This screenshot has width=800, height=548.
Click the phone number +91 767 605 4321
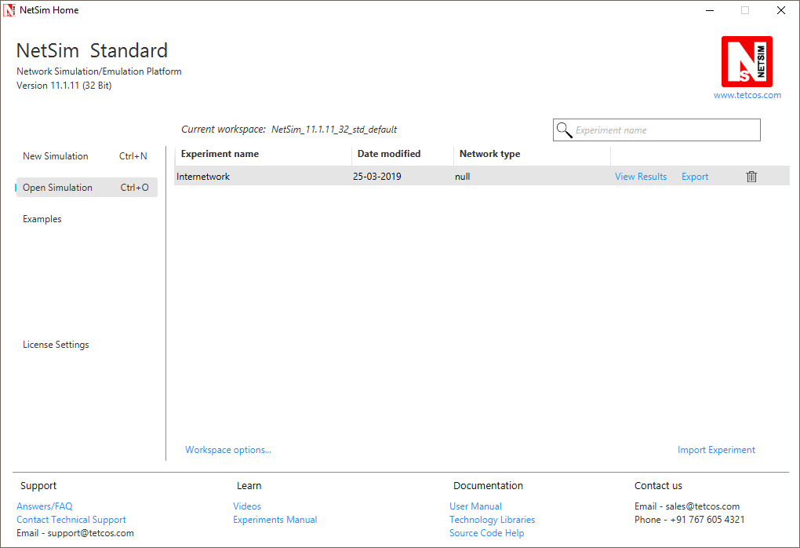pos(707,520)
